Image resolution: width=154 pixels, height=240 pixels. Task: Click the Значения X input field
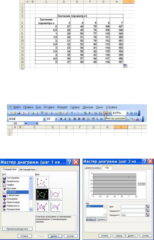133,211
